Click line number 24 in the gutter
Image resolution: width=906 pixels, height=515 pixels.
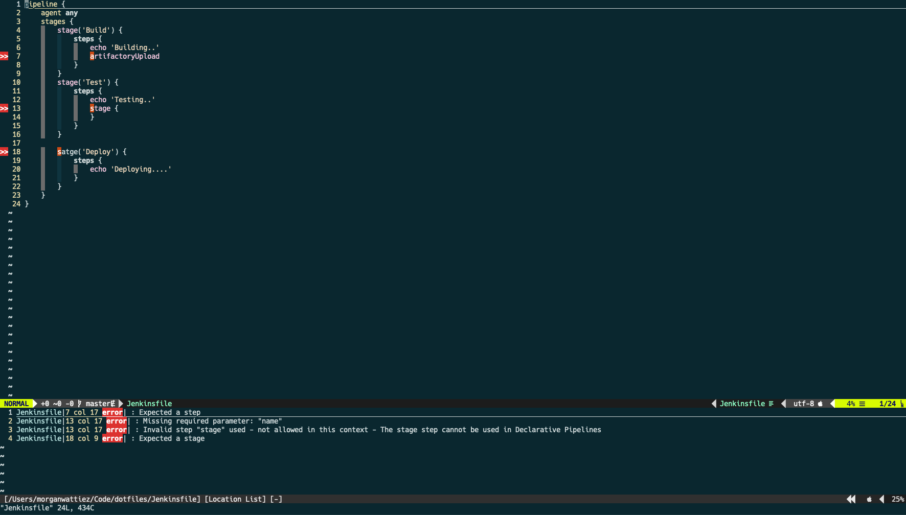[x=16, y=204]
